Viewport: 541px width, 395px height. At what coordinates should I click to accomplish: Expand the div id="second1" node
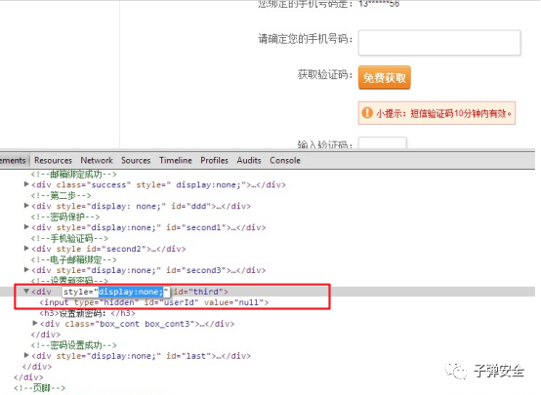pyautogui.click(x=26, y=227)
